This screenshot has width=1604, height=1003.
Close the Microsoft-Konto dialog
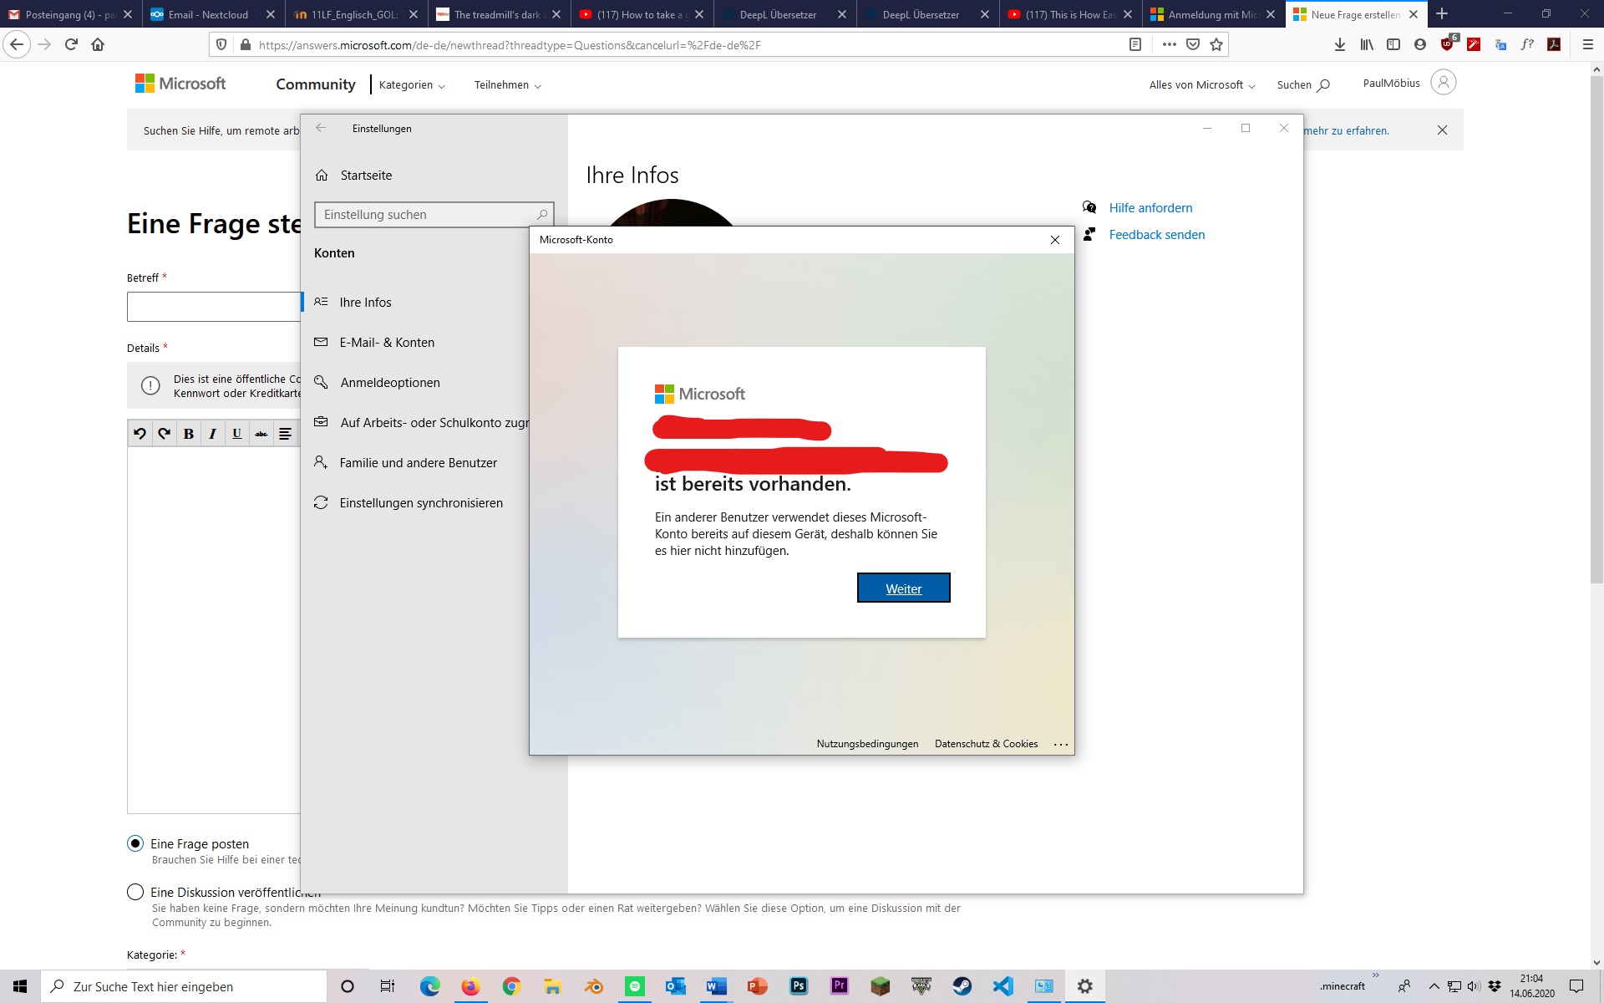[1055, 240]
